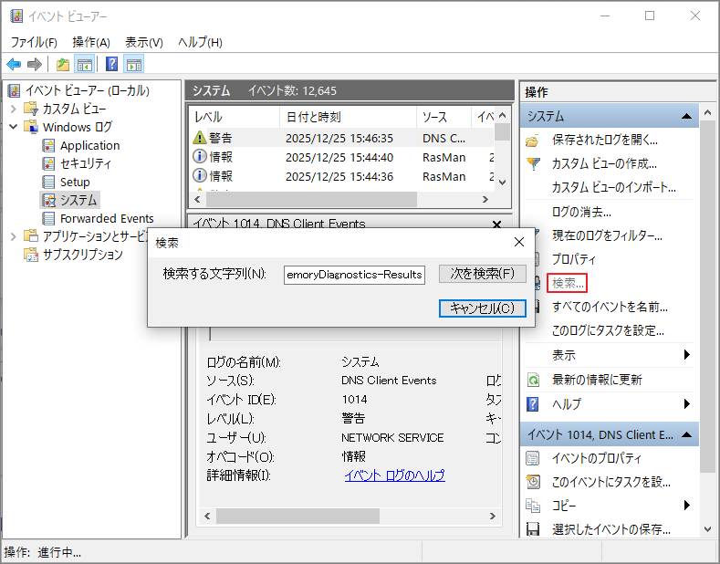Click info icon of 15:44:36 RasMan event
Image resolution: width=720 pixels, height=564 pixels.
[199, 176]
